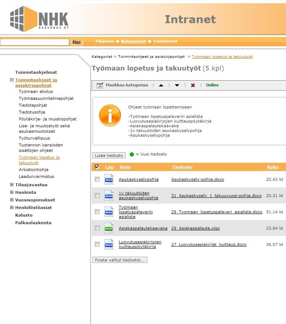Sort the table by Laji column
Screen dimensions: 286x324
(x=110, y=167)
